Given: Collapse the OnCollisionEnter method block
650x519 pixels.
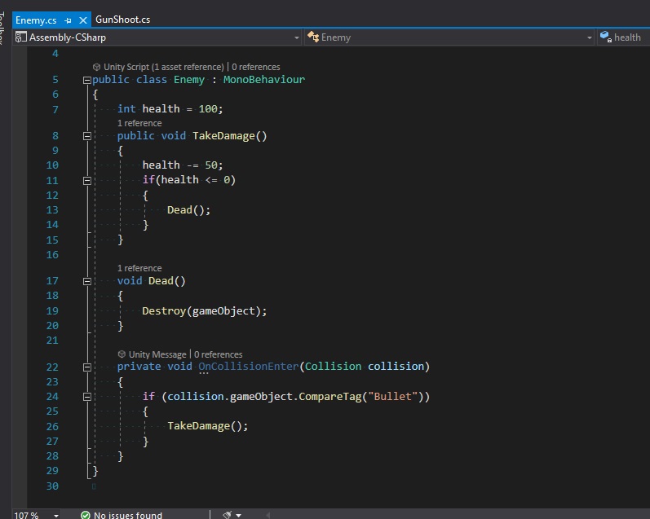Looking at the screenshot, I should click(87, 367).
